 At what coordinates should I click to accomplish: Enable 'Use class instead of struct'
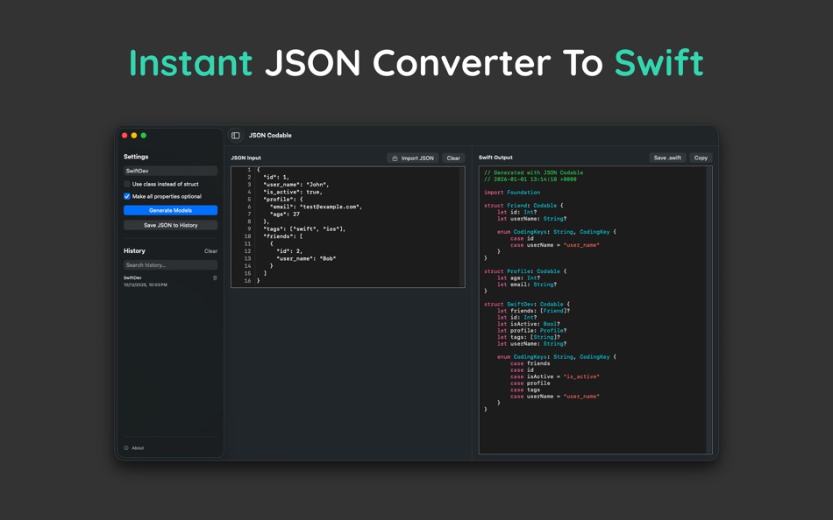coord(125,184)
